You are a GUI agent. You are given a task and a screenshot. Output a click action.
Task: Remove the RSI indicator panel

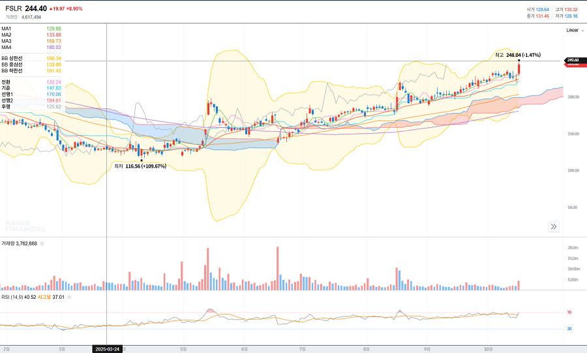click(69, 298)
